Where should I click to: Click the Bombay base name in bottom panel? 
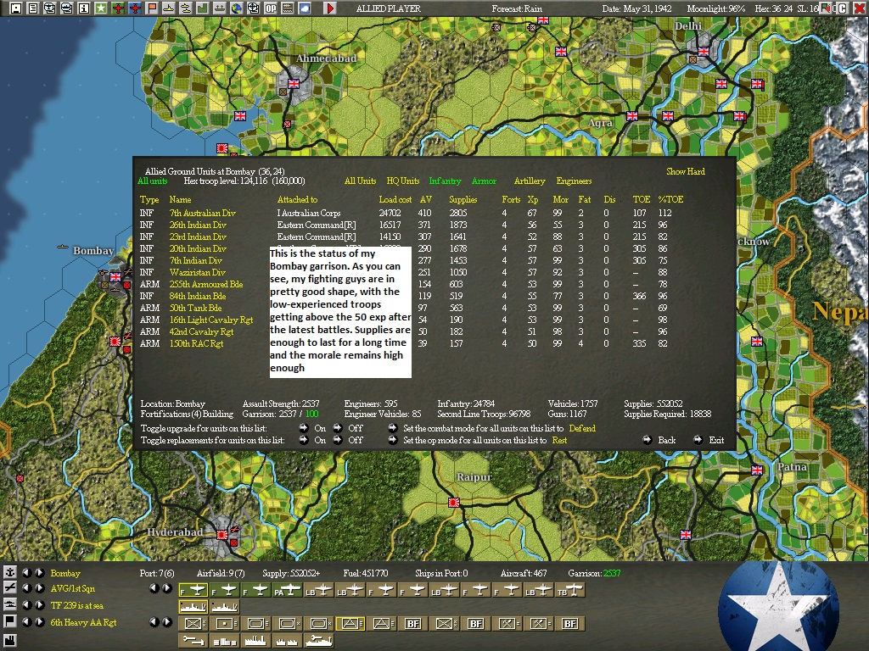65,573
